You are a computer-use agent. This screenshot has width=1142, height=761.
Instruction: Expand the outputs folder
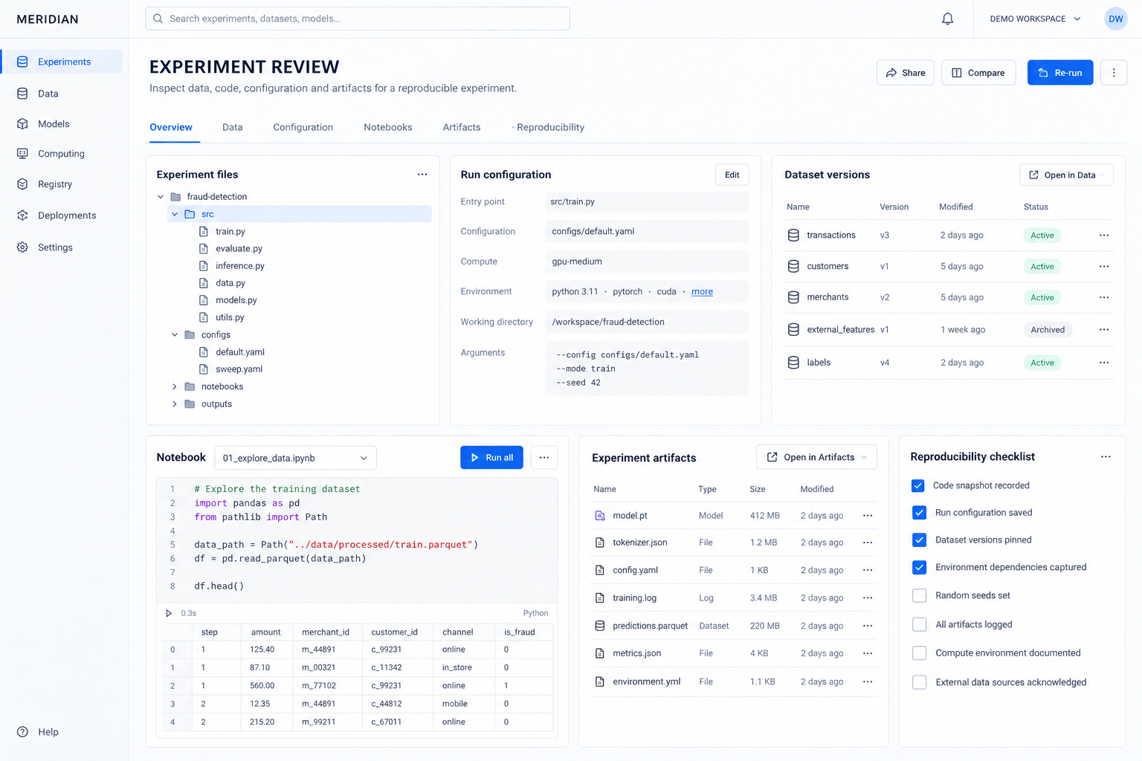pyautogui.click(x=175, y=404)
